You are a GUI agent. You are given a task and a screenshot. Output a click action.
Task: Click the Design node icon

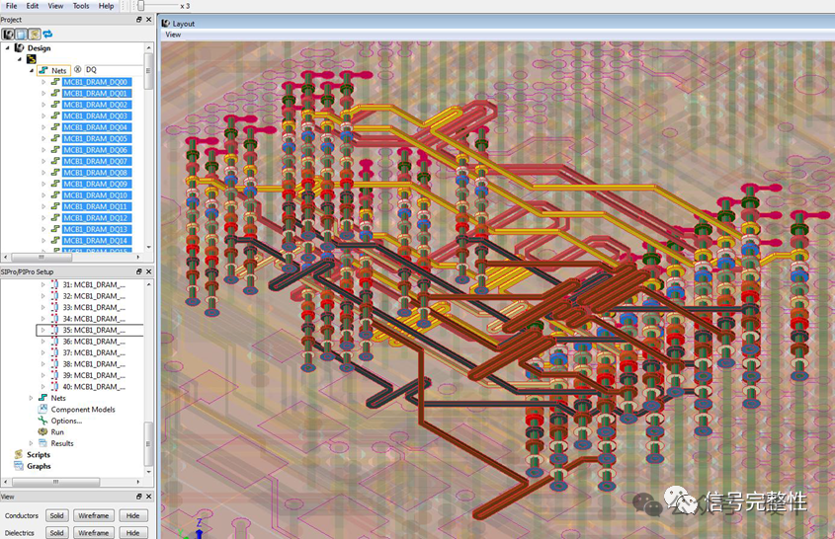pos(20,48)
